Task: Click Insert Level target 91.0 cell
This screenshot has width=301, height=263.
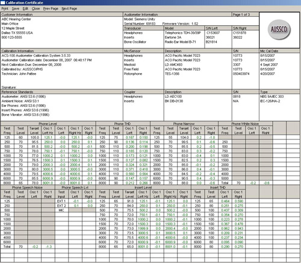Action: [x=130, y=201]
